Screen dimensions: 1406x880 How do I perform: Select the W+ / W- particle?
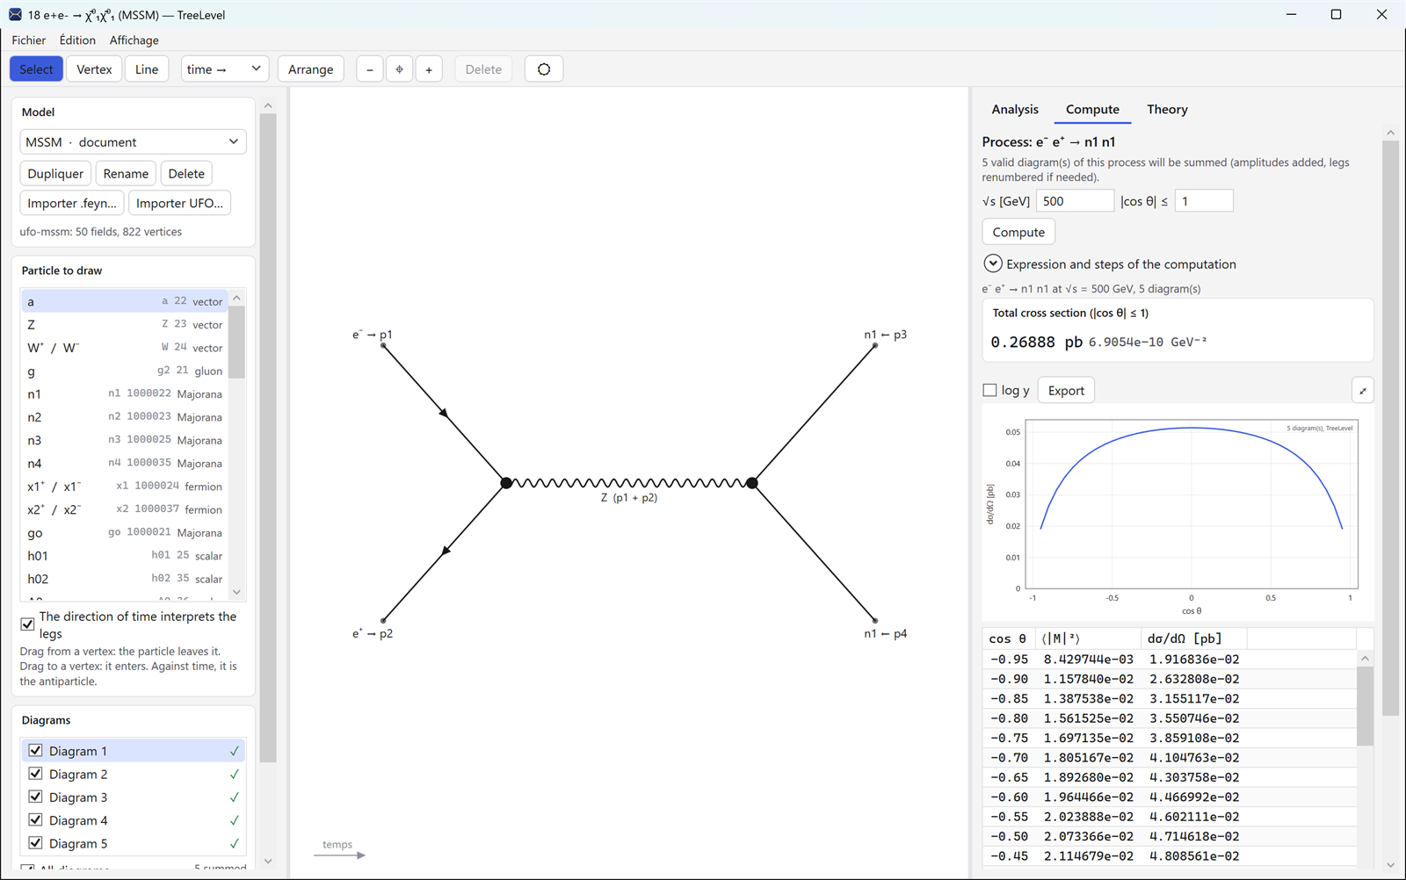pyautogui.click(x=124, y=348)
